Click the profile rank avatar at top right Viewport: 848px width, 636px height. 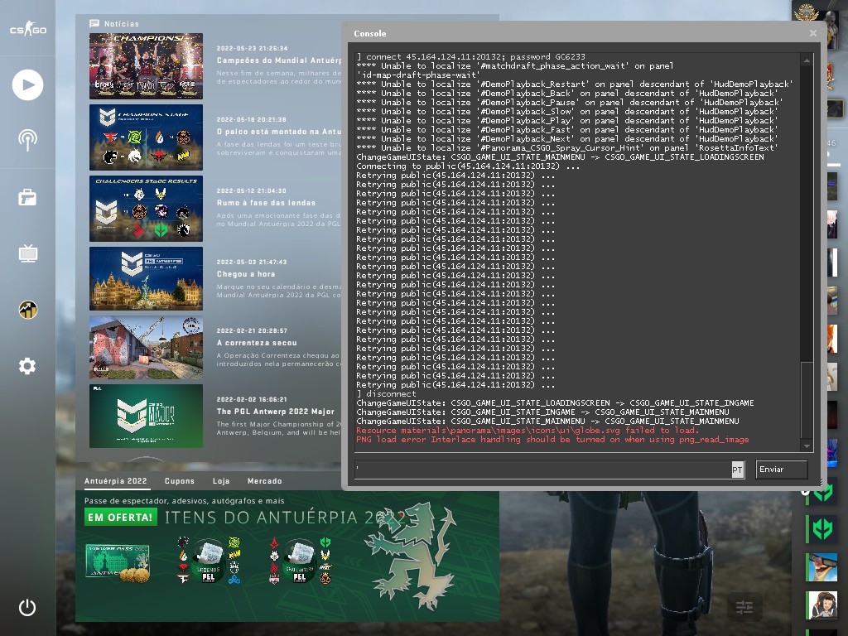(x=808, y=13)
